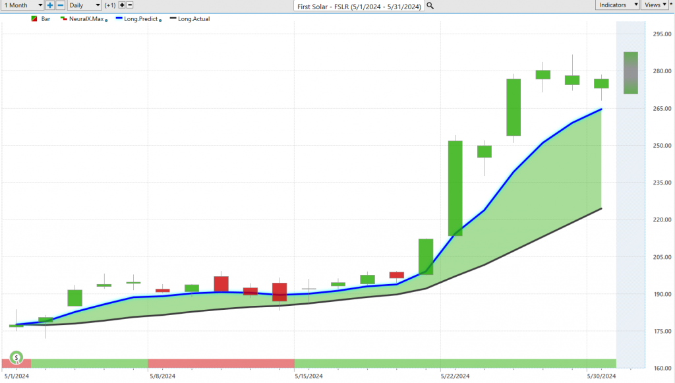Click the Long.Predict blue line legend swatch
Viewport: 675px width, 383px height.
119,18
